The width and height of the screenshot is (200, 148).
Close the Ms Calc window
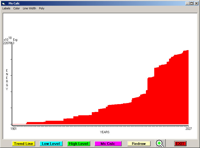click(196, 3)
